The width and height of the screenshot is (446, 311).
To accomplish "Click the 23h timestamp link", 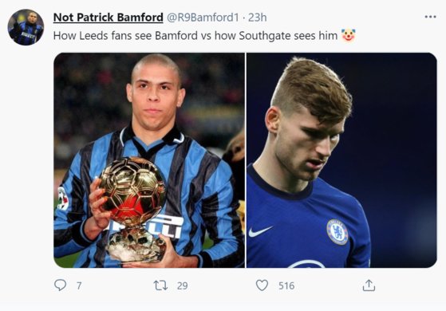I will pyautogui.click(x=258, y=18).
